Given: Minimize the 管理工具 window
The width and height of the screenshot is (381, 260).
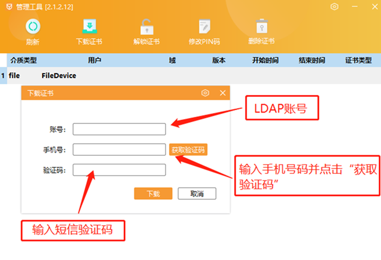Looking at the screenshot, I should 355,7.
